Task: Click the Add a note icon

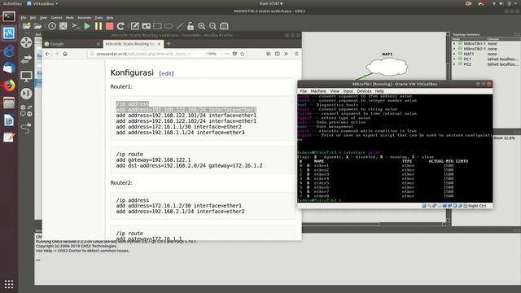Action: (x=134, y=26)
